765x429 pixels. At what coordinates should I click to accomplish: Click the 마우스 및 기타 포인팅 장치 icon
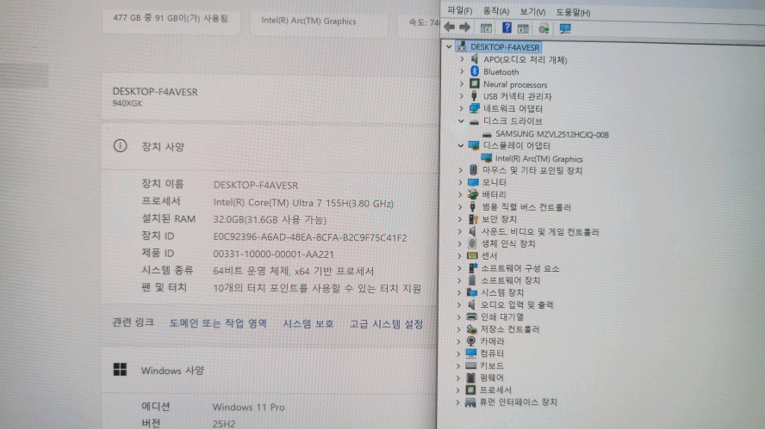(x=473, y=170)
